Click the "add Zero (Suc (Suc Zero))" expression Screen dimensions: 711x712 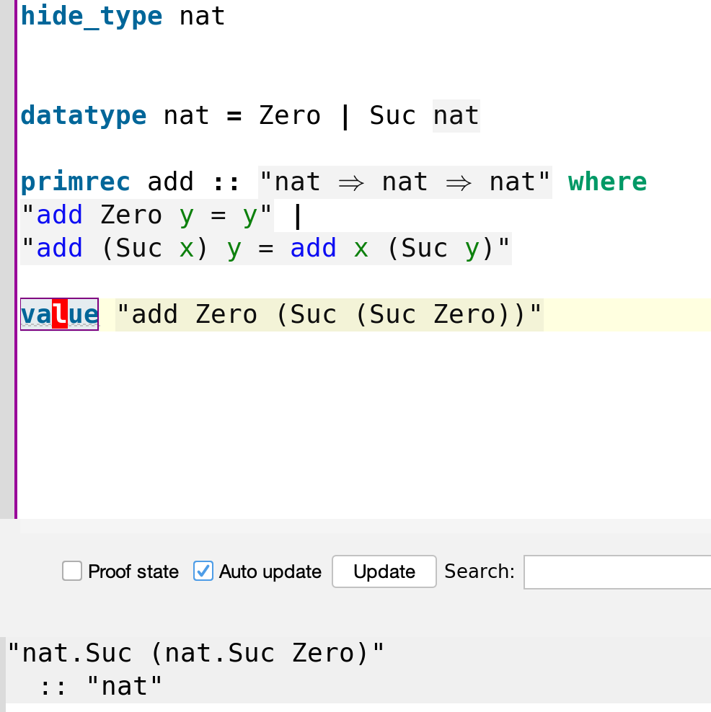coord(329,314)
